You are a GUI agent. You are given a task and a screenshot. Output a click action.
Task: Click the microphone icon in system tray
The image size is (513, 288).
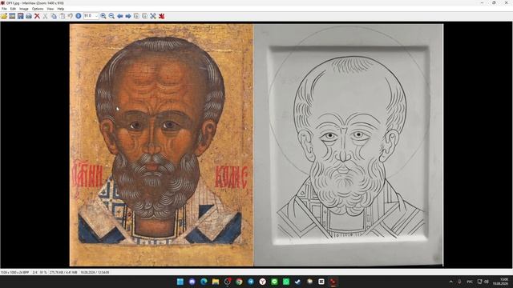pyautogui.click(x=459, y=282)
